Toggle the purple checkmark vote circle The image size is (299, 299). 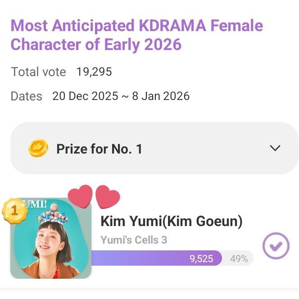point(276,246)
